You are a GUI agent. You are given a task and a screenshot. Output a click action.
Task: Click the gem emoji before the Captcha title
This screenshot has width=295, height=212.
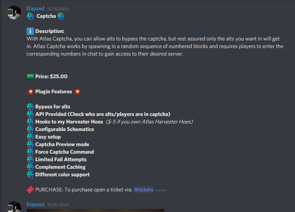(x=30, y=16)
